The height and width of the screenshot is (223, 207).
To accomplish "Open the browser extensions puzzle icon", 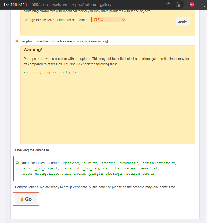I will (204, 4).
